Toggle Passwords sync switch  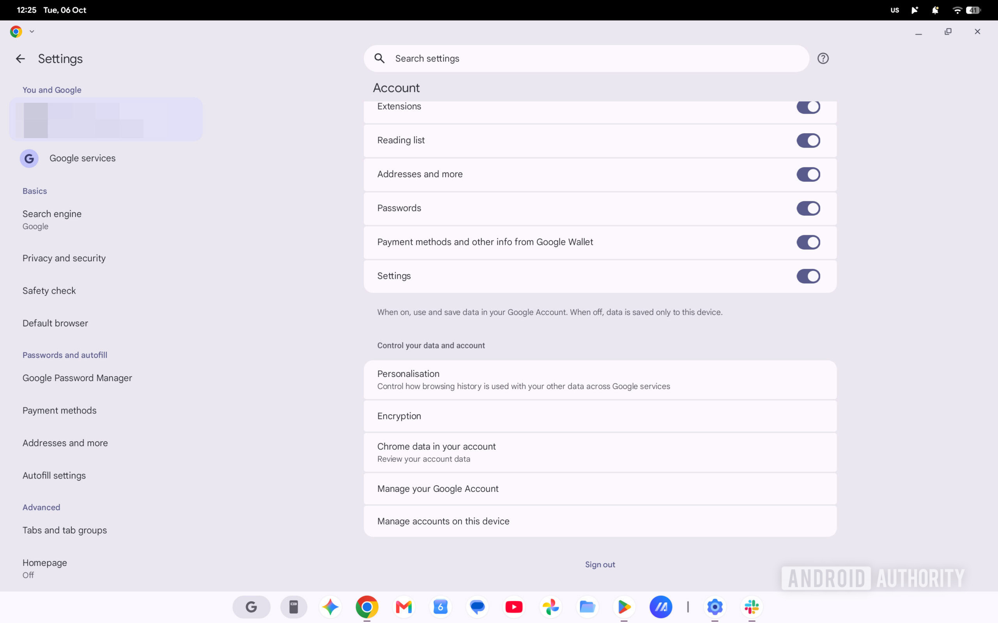coord(808,208)
